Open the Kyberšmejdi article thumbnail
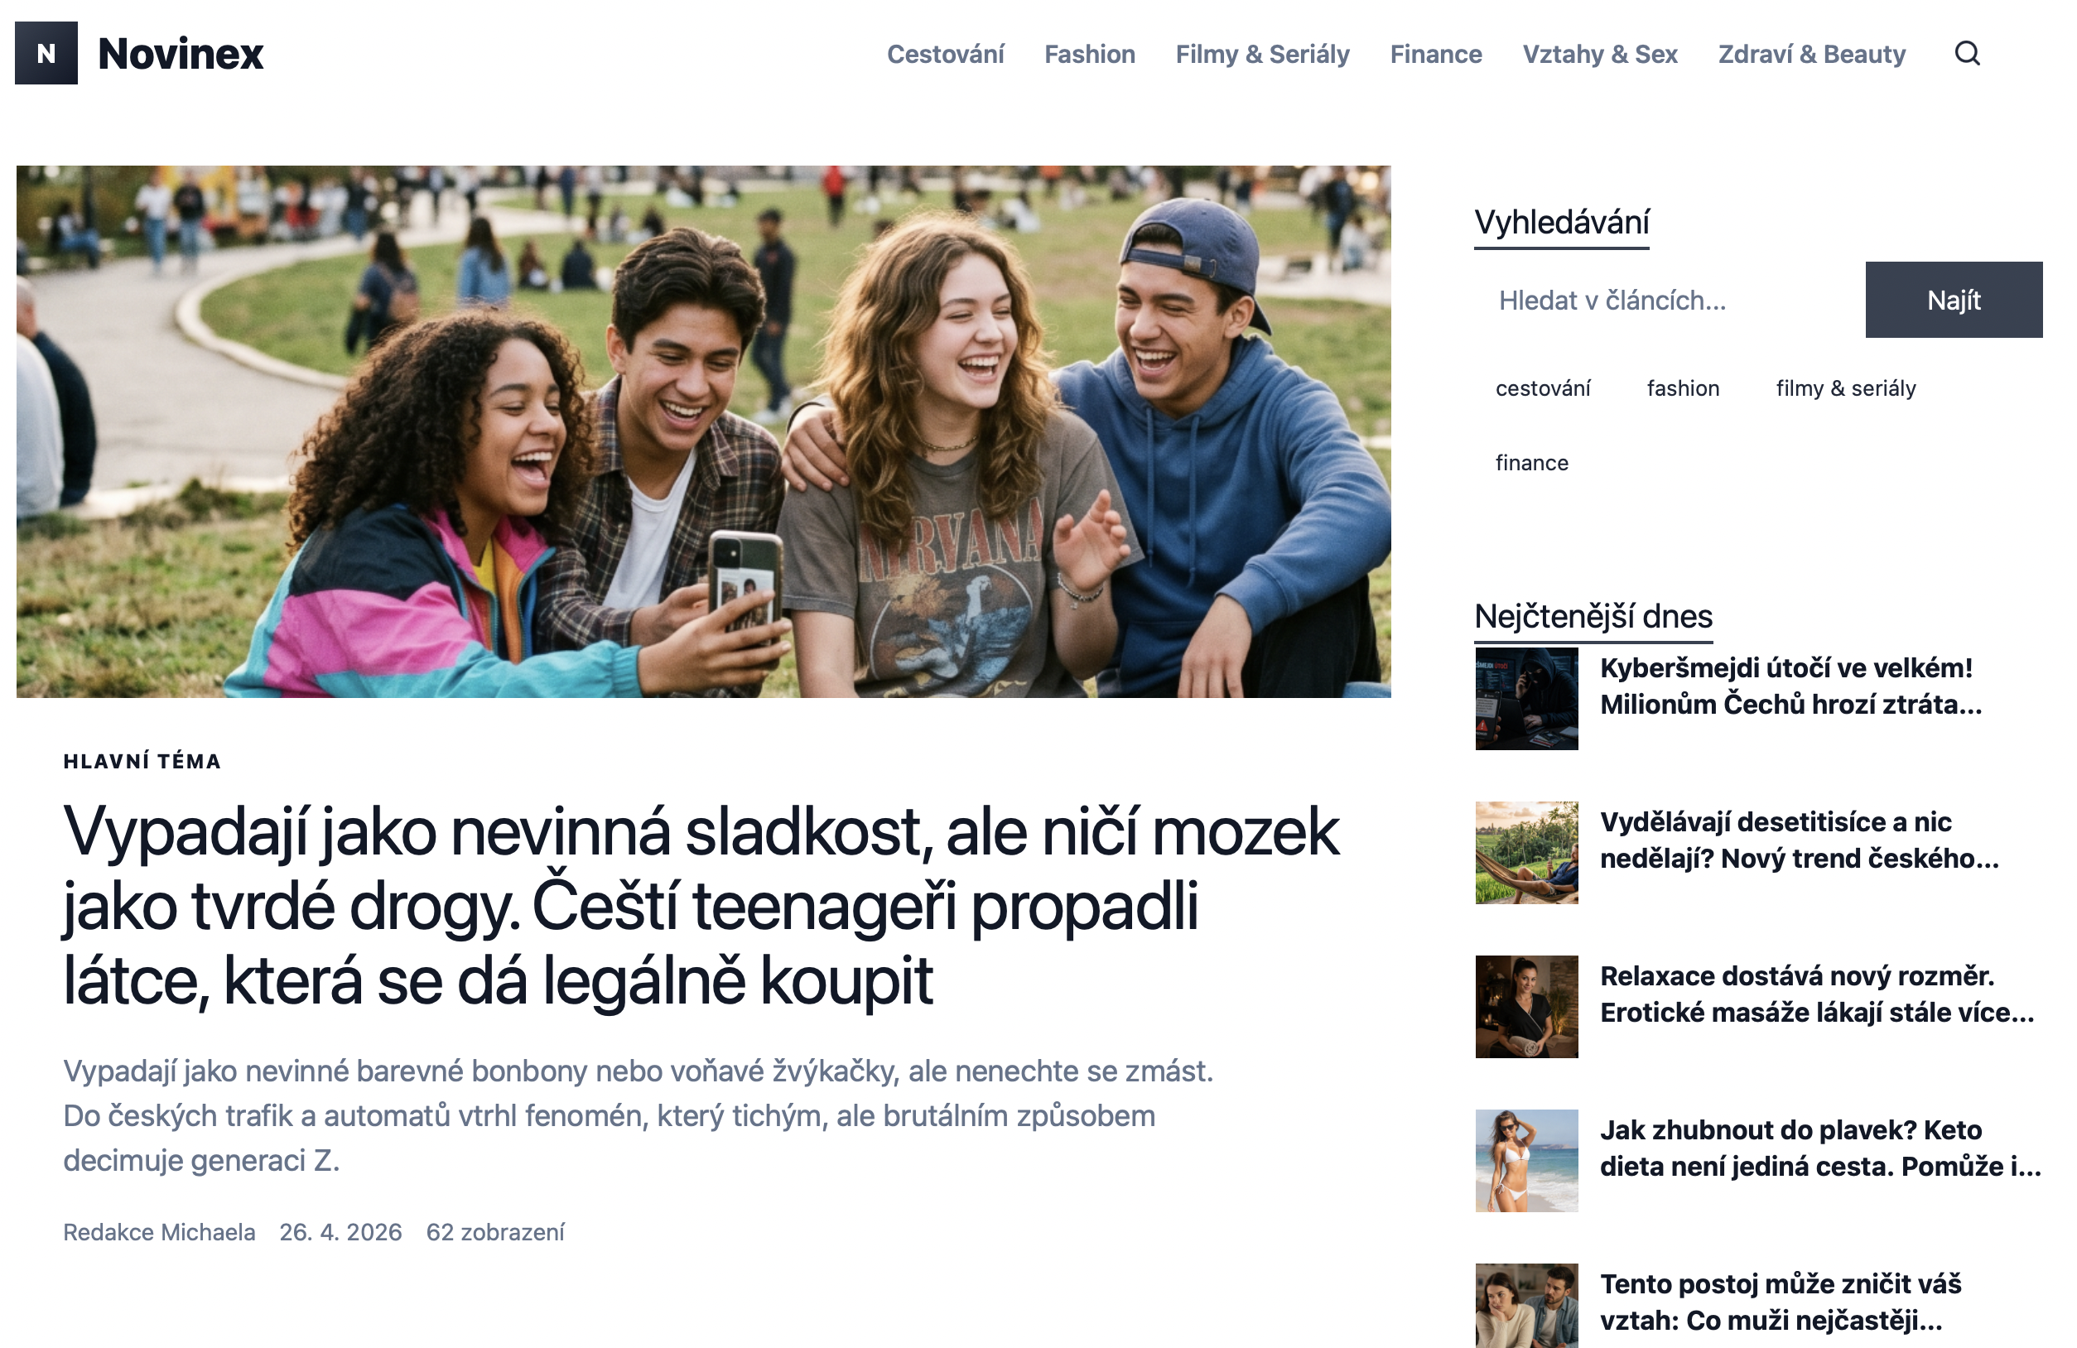 pyautogui.click(x=1525, y=698)
